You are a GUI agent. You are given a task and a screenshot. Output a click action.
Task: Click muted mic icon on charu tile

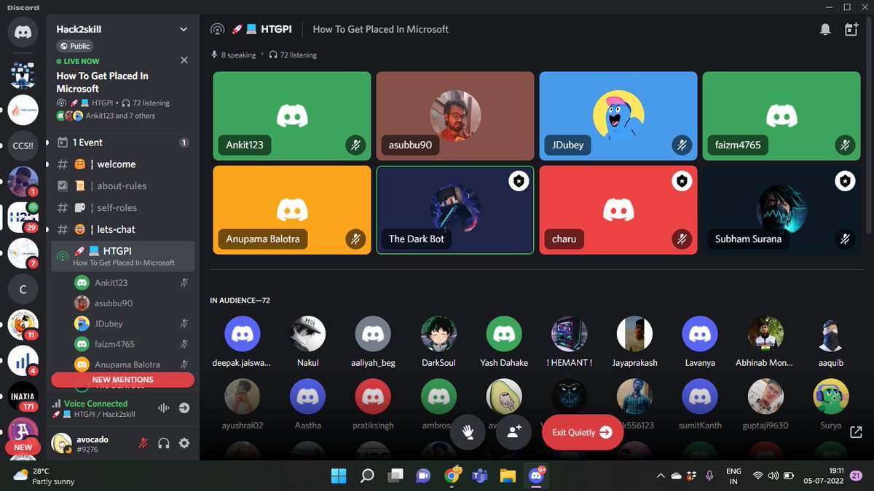[x=681, y=239]
